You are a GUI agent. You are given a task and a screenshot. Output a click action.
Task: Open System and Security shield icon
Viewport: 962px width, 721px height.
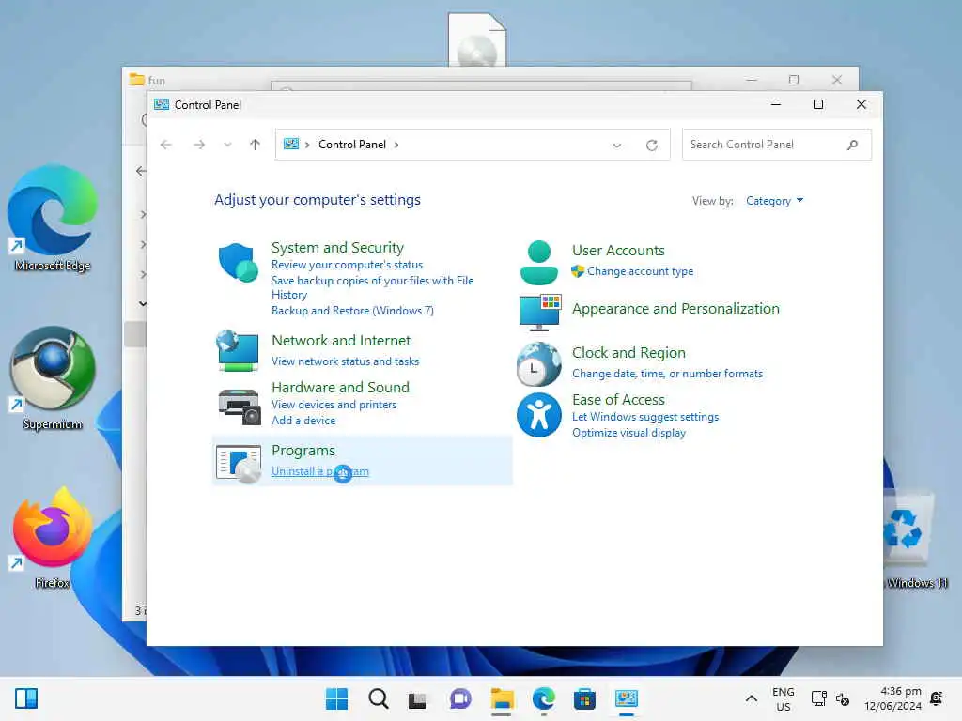point(238,263)
